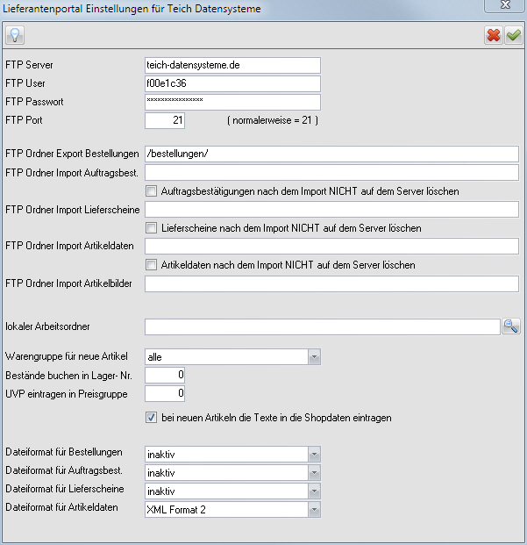Toggle Artikeldaten NICHT auf Server löschen checkbox

[151, 265]
